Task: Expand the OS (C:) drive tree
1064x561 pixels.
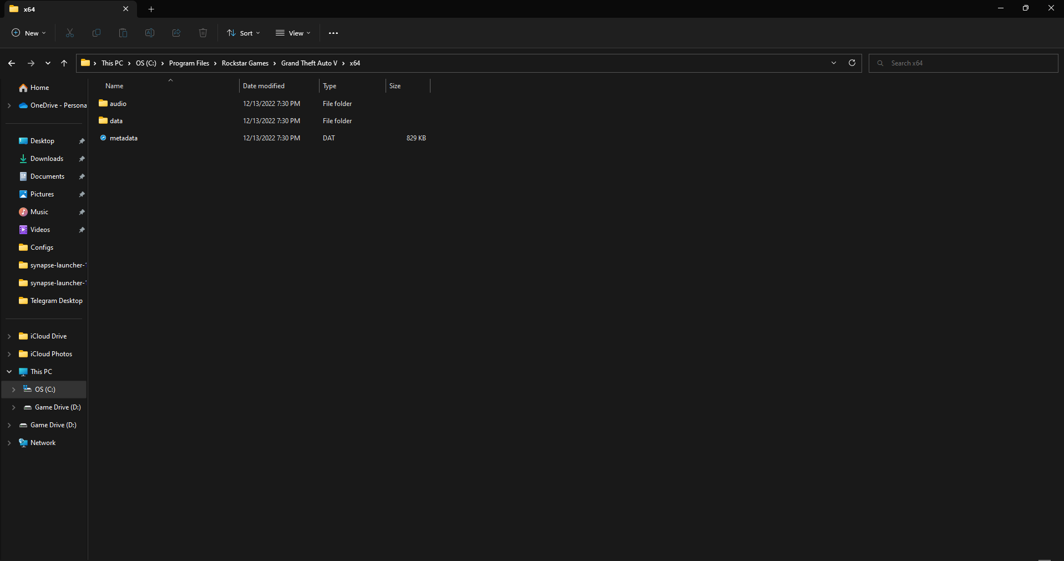Action: click(14, 390)
